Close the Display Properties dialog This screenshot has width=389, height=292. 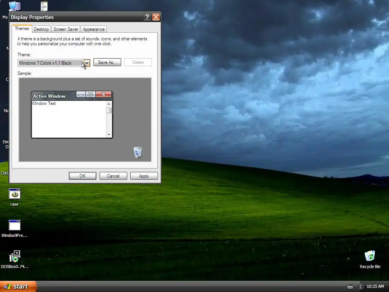tap(156, 17)
